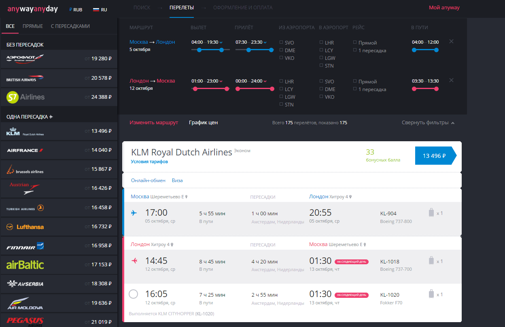
Task: Click the Lufthansa airline logo
Action: [25, 227]
